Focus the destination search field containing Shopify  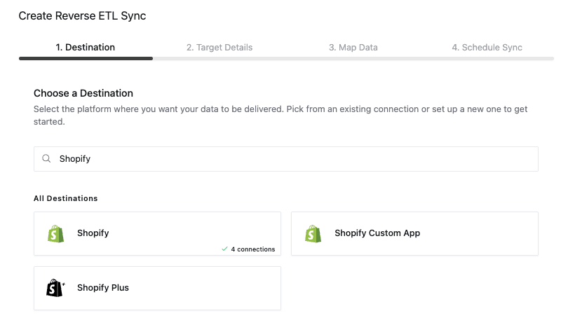coord(286,159)
